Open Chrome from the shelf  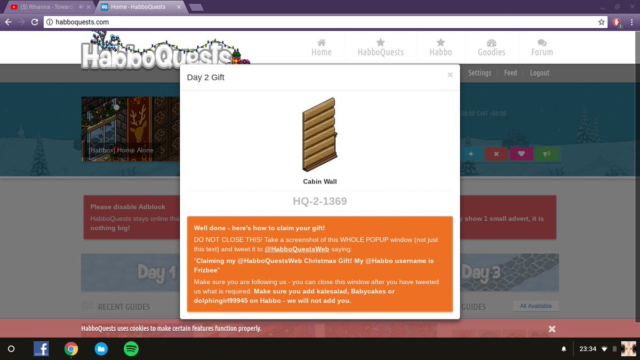71,349
